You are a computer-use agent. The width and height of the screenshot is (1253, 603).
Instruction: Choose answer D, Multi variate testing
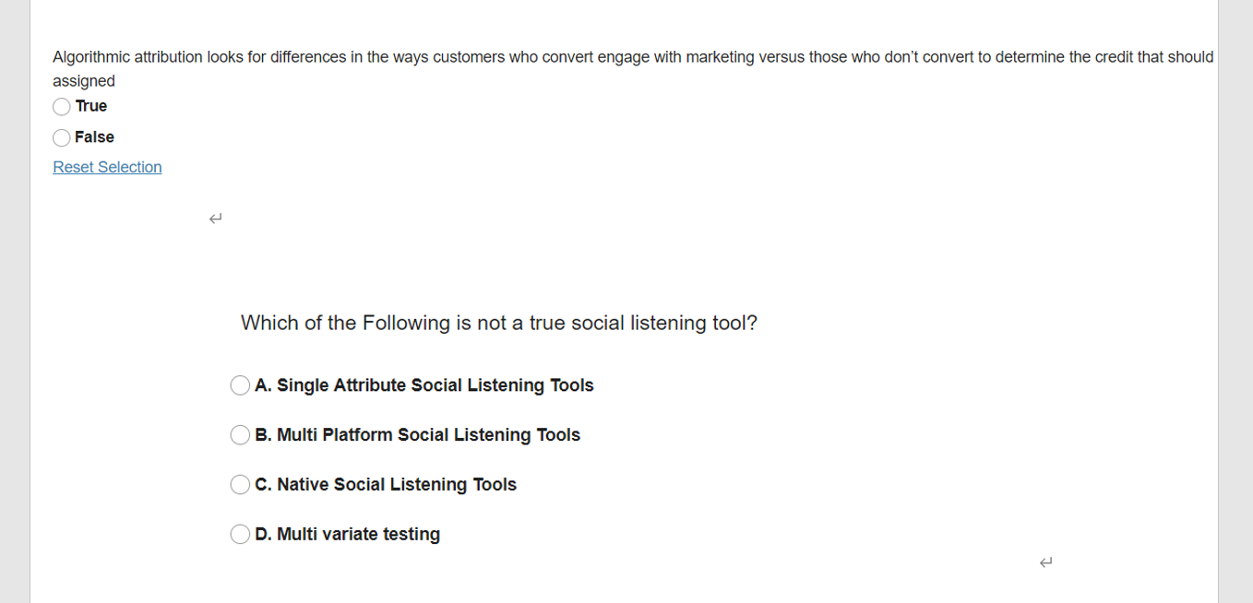tap(240, 534)
